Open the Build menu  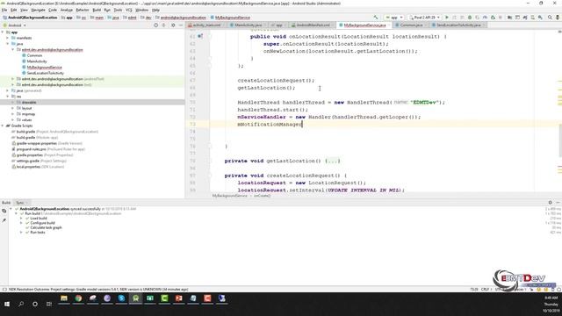97,10
